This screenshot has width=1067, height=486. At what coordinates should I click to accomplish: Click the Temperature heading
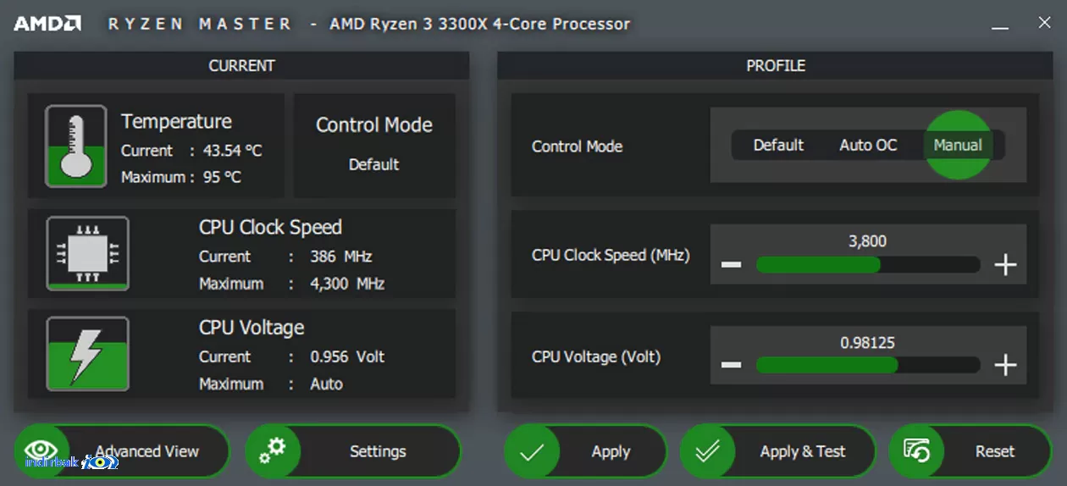[x=176, y=121]
